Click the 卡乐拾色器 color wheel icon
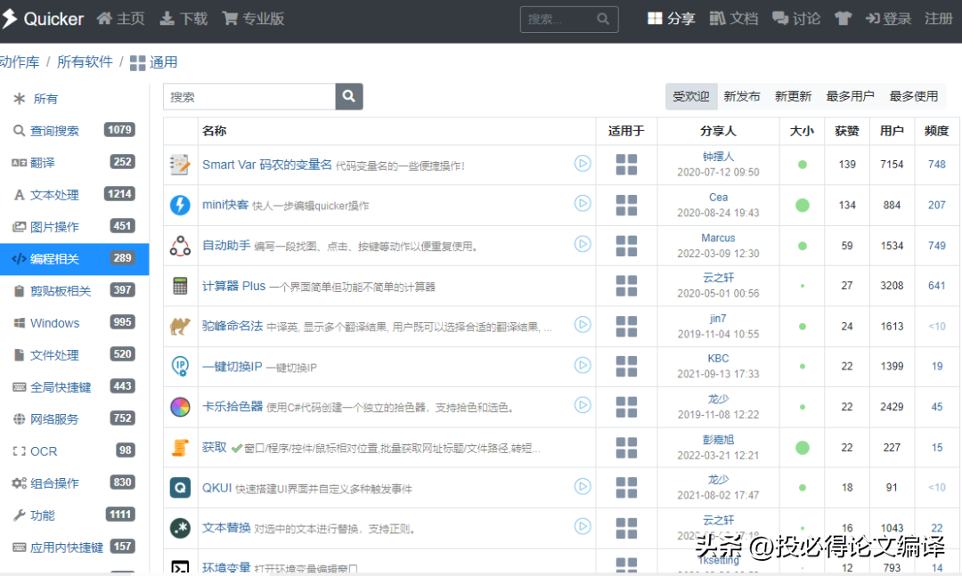This screenshot has height=576, width=962. 180,407
